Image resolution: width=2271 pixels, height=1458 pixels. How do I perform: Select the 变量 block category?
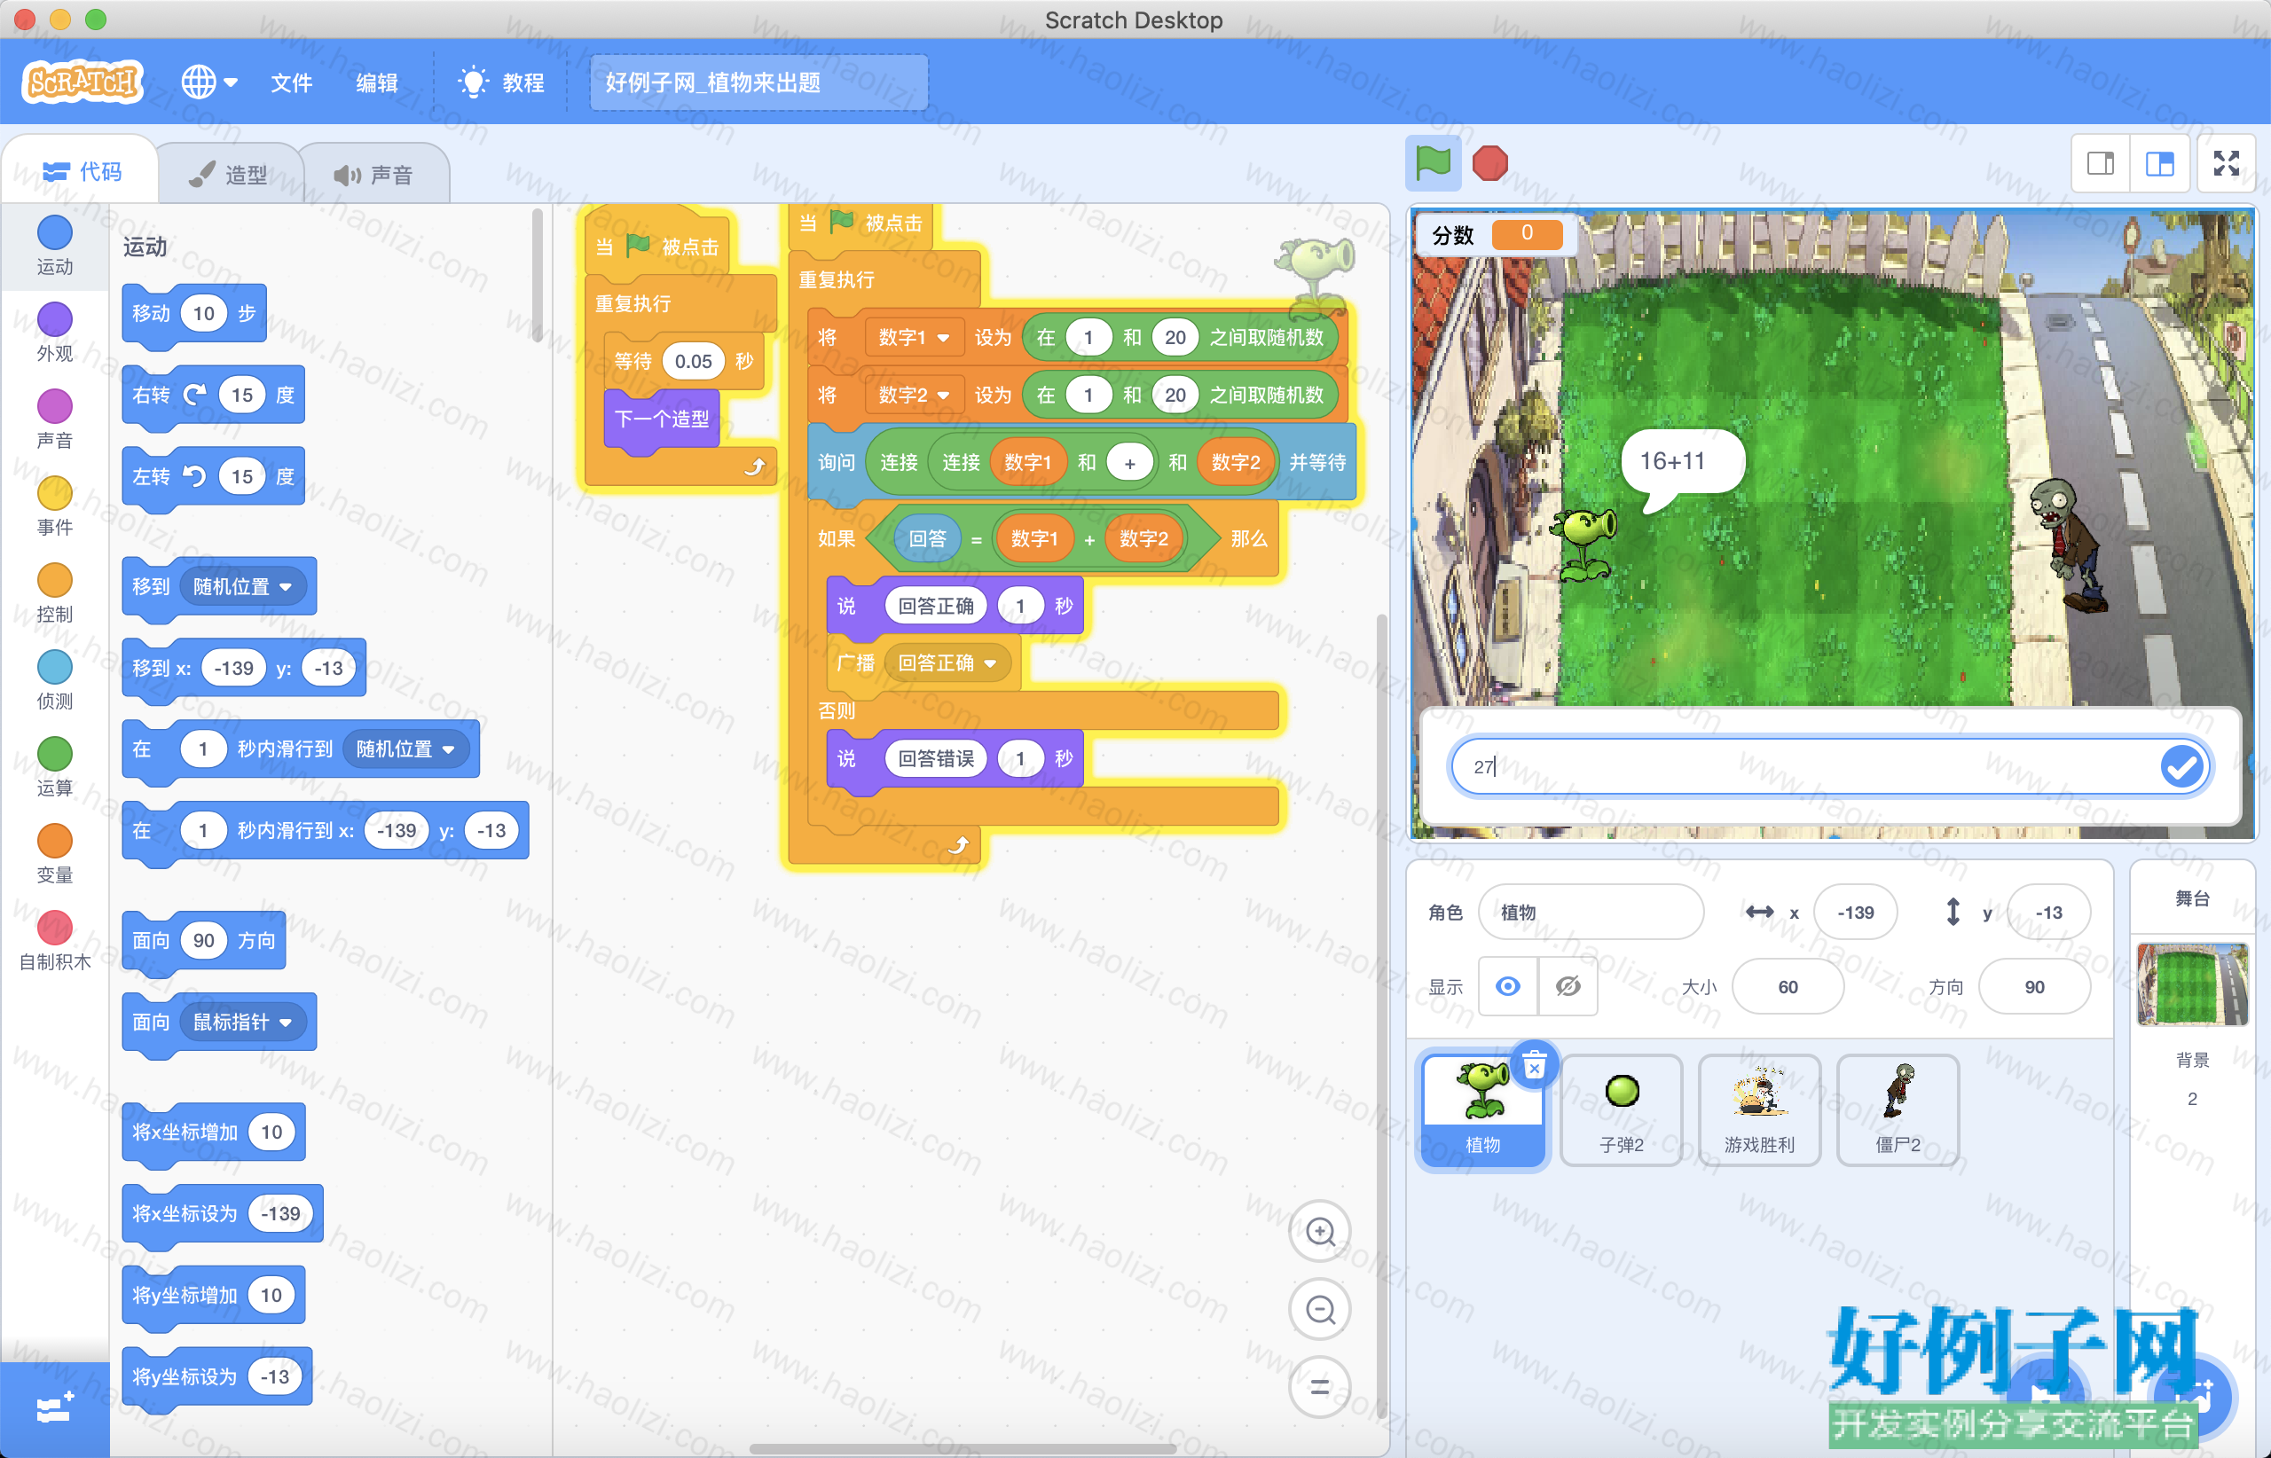click(x=54, y=856)
